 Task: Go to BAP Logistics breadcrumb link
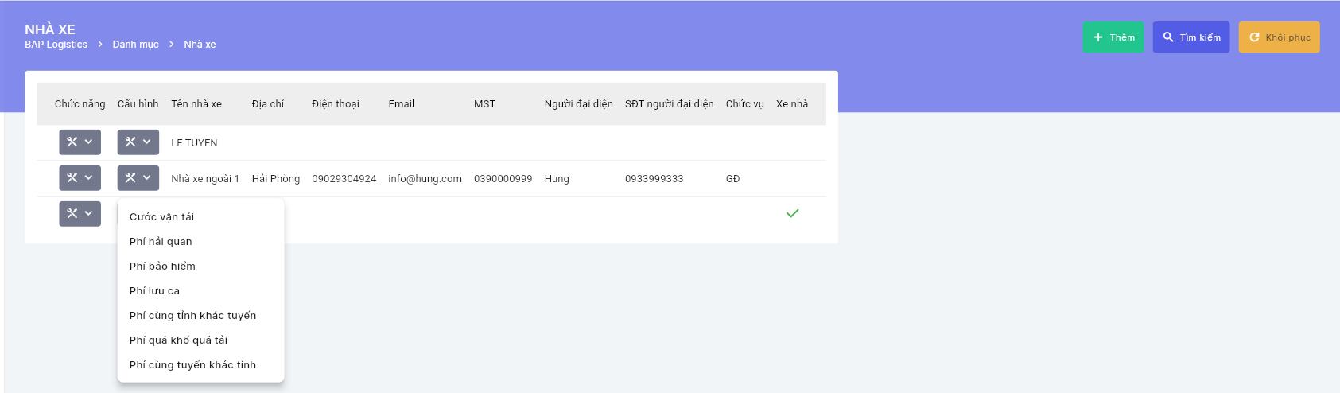coord(56,45)
